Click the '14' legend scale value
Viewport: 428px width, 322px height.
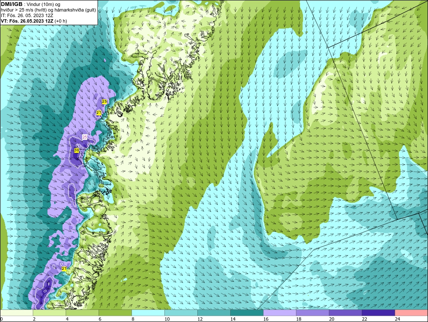(x=233, y=319)
